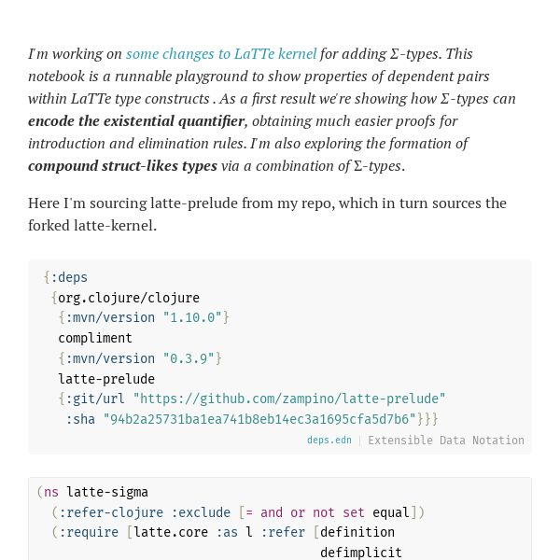Viewport: 560px width, 560px height.
Task: Click the "0.3.9" version string
Action: pyautogui.click(x=189, y=358)
